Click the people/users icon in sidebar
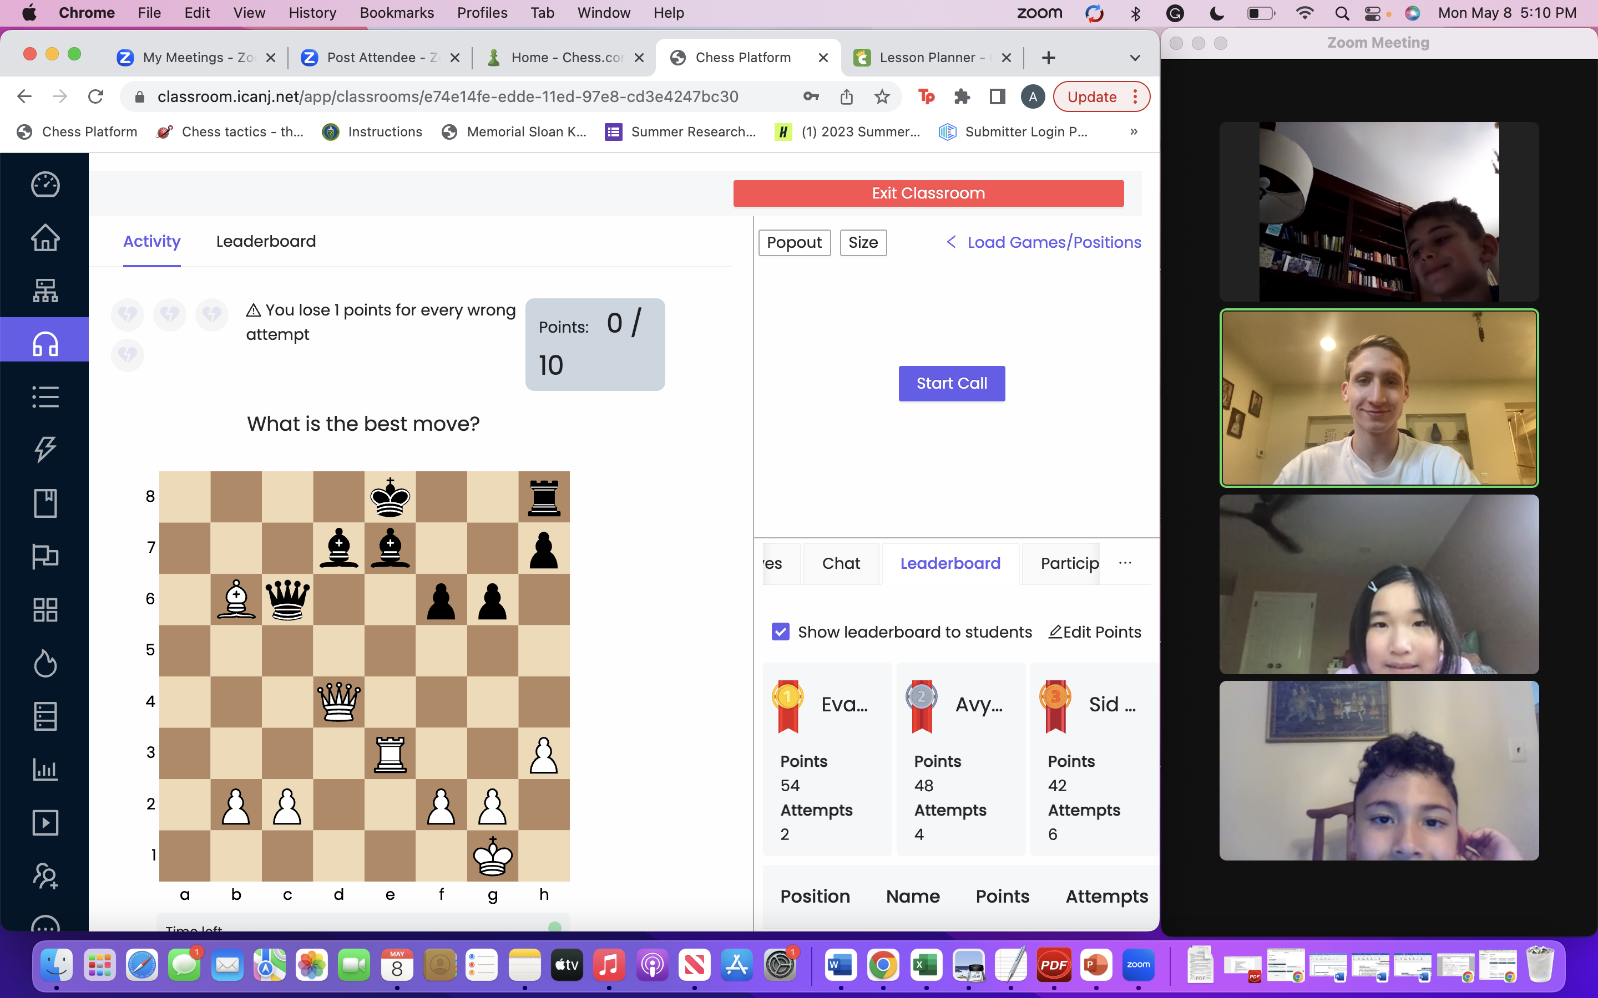 pos(46,876)
